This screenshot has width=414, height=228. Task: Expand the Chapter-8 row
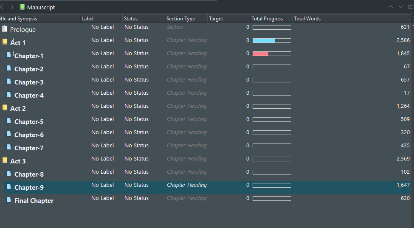point(2,175)
